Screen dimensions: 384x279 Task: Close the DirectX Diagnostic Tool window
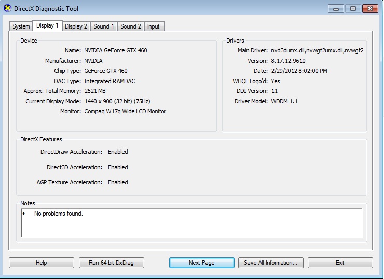tap(371, 9)
